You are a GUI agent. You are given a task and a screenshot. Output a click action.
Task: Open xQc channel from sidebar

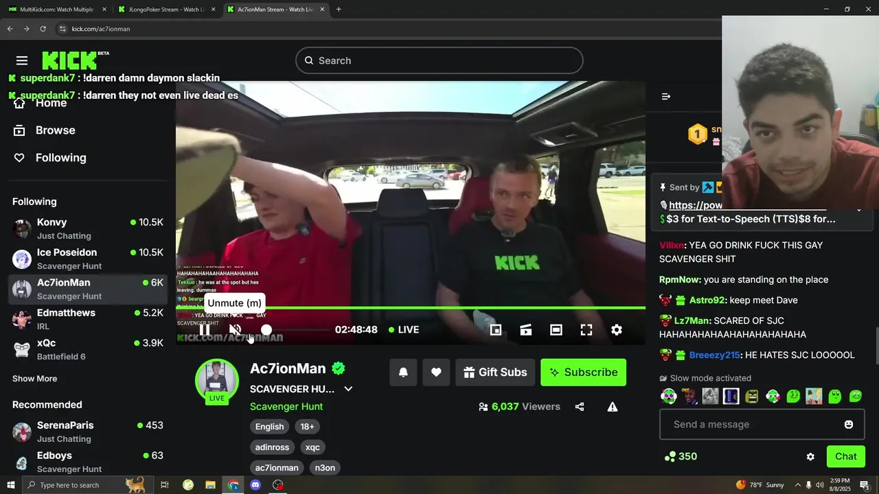click(88, 349)
